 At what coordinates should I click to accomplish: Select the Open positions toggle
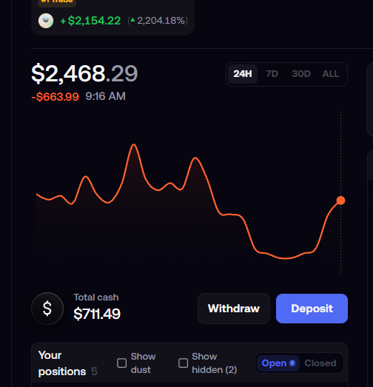point(278,363)
